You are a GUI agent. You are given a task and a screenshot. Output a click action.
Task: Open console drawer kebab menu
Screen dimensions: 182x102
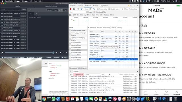[x=71, y=71]
